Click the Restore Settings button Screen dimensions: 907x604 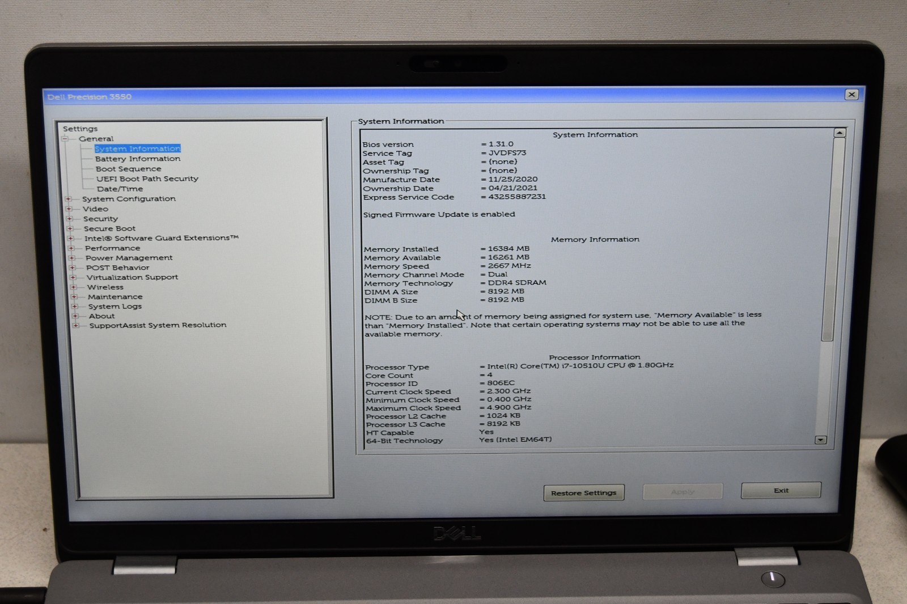tap(584, 493)
